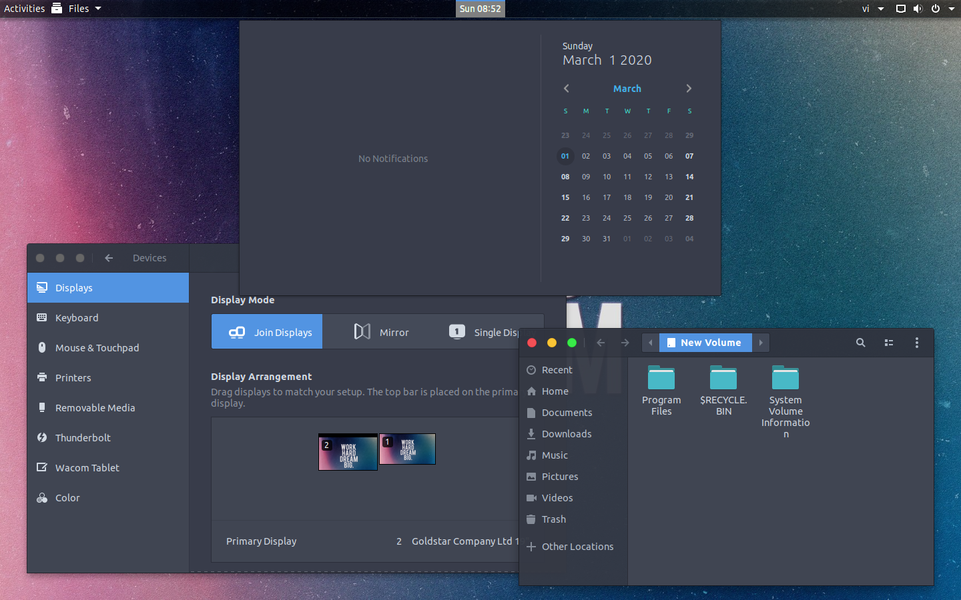The image size is (961, 600).
Task: Open the Program Files folder
Action: coord(661,391)
